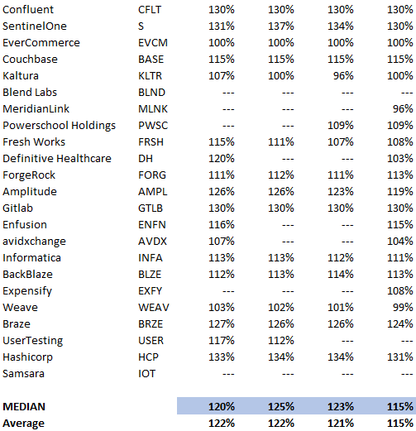Click the highlighted median 125% cell

281,407
